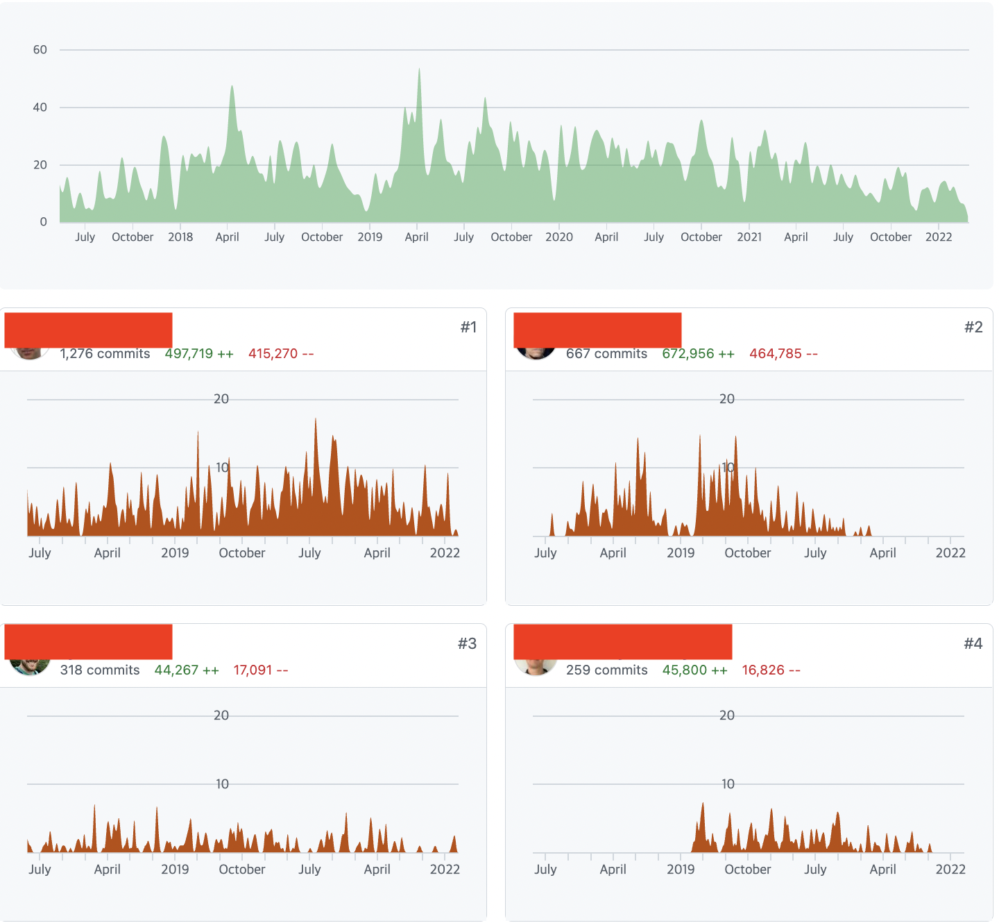
Task: Click 44,267 ++ additions count
Action: coord(187,670)
